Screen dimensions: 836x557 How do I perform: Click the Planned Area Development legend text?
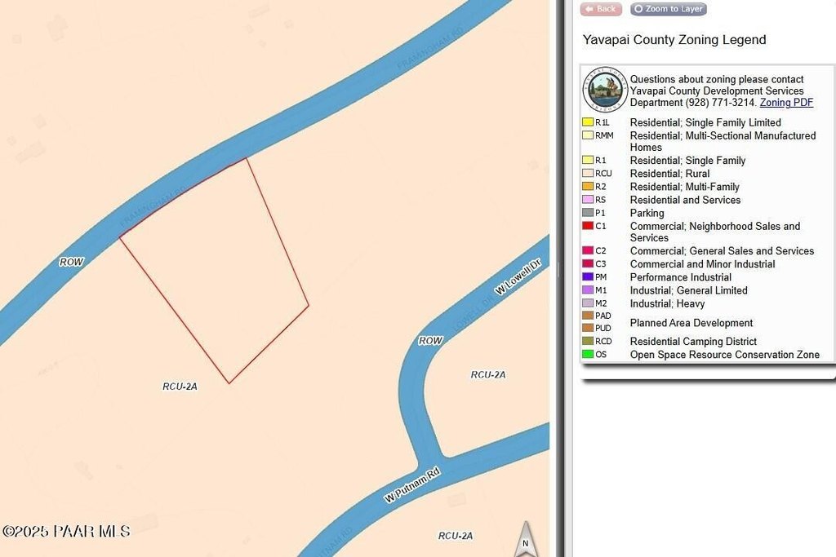pyautogui.click(x=691, y=323)
